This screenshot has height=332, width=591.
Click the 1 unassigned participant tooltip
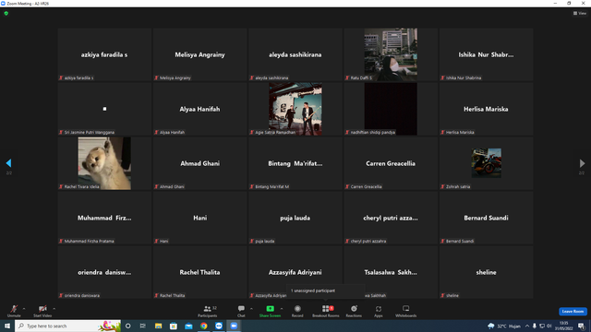pos(326,290)
